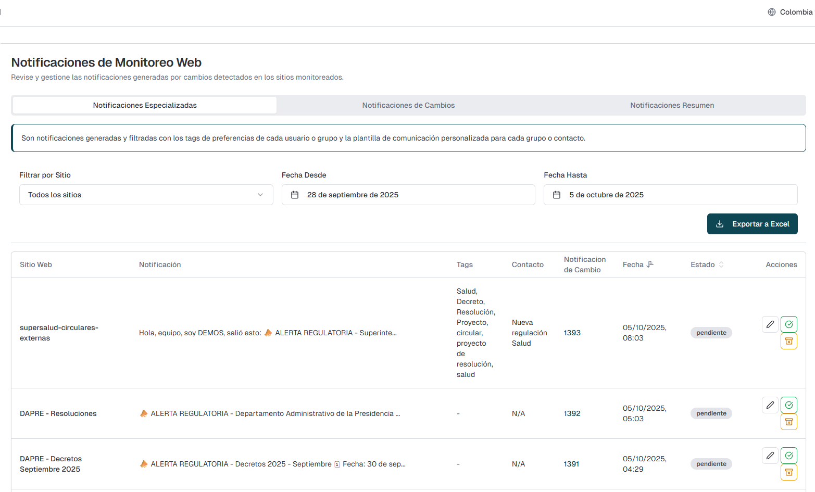Approve the supersalud notification with green check
815x492 pixels.
[x=788, y=324]
